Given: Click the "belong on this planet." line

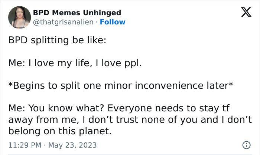Looking at the screenshot, I should pos(60,131).
